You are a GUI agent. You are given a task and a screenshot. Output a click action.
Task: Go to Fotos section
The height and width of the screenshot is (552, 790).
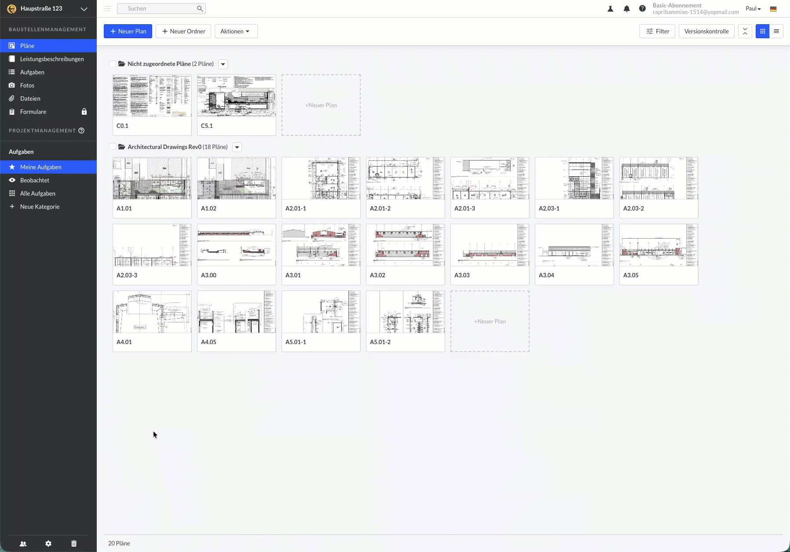coord(27,85)
